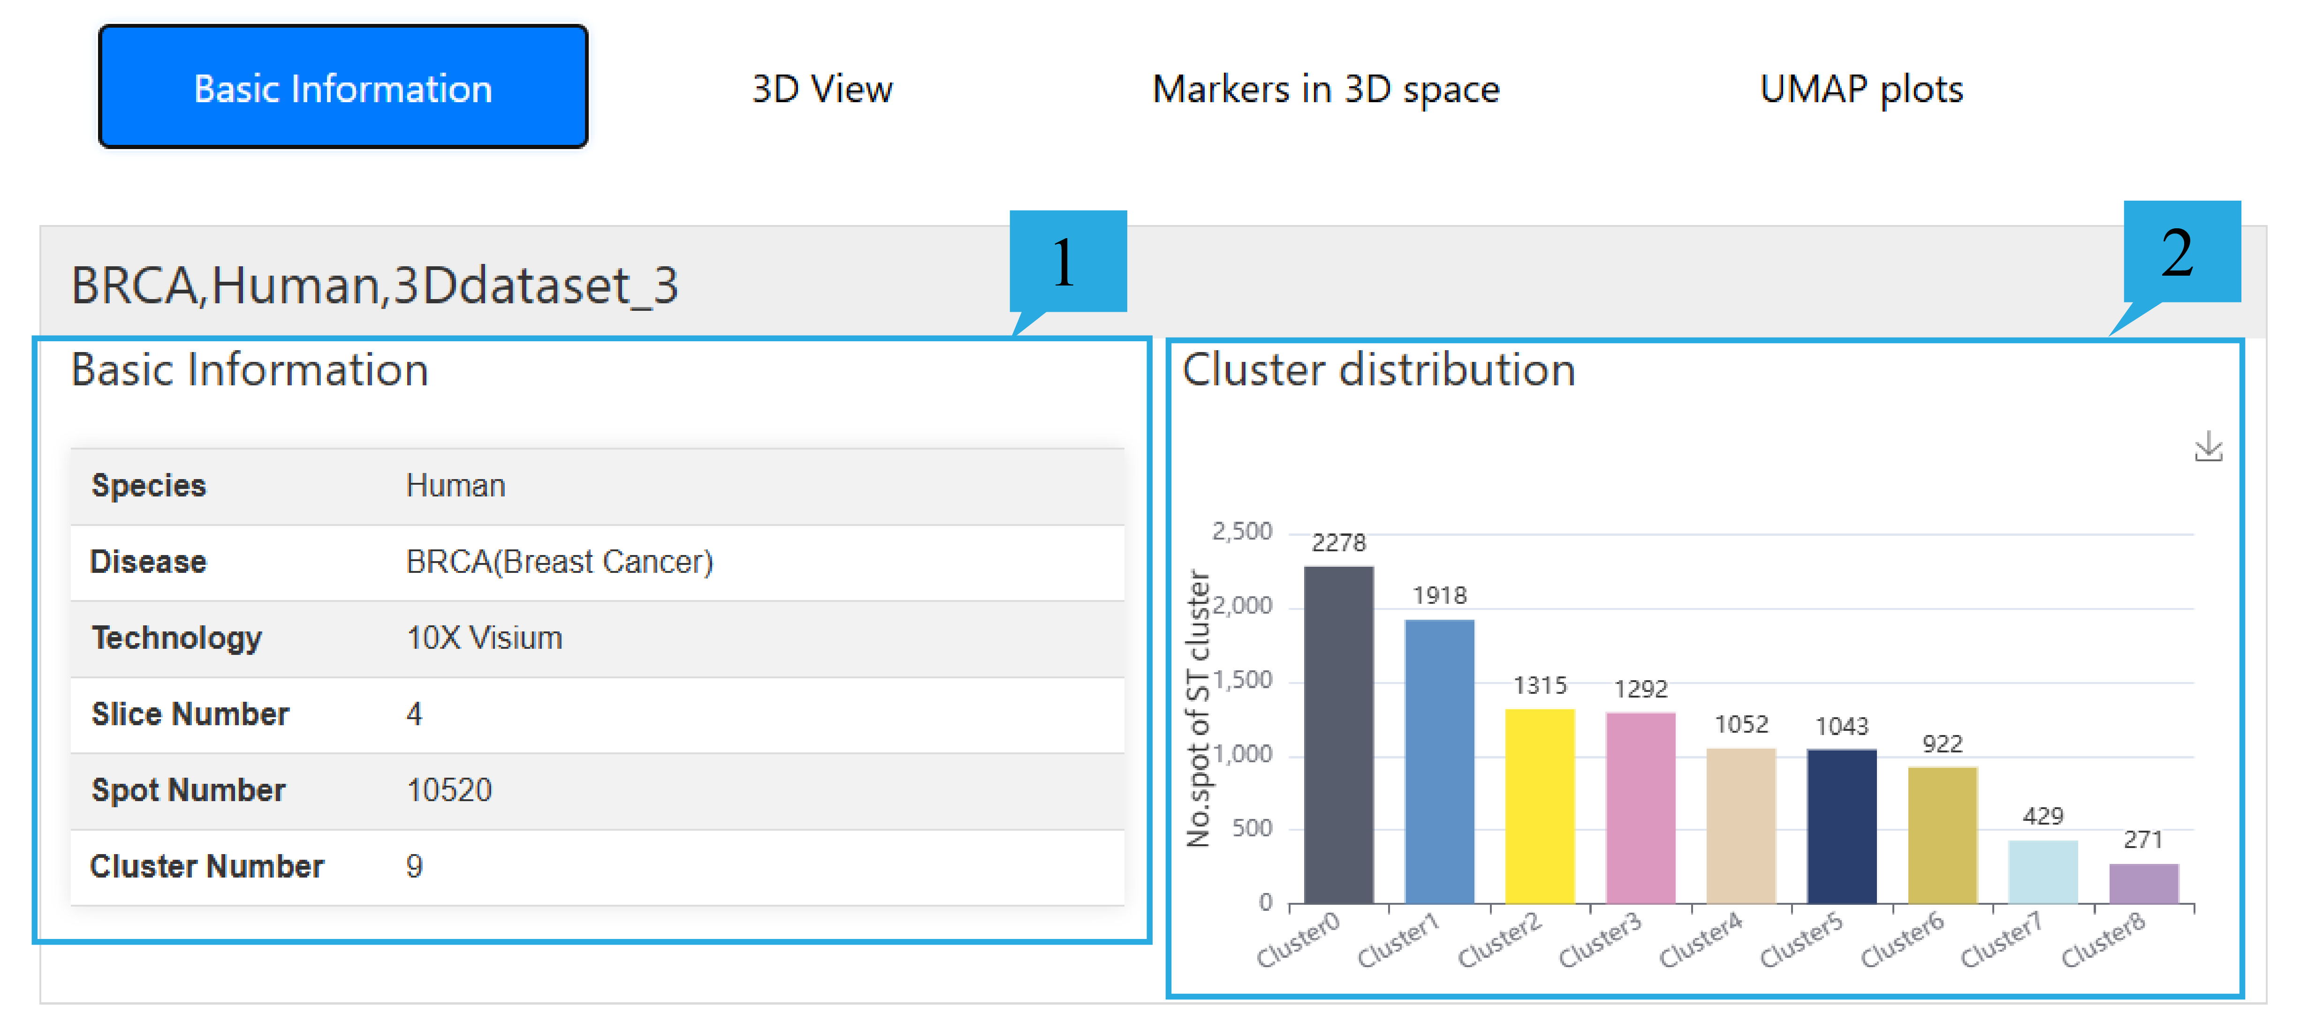Screen dimensions: 2301x1036
Task: Click the blue Cluster1 bar
Action: pyautogui.click(x=1439, y=761)
